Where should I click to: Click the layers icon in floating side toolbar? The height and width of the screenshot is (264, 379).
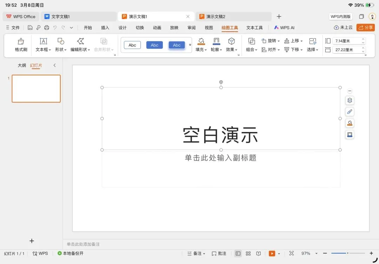click(x=350, y=100)
